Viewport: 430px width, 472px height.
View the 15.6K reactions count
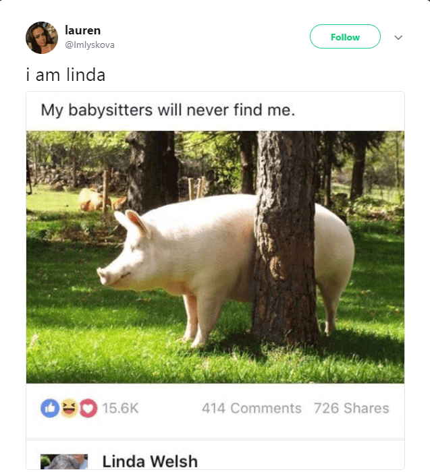pos(120,409)
